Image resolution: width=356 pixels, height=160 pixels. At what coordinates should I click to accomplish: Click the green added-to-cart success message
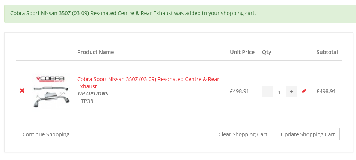click(x=133, y=13)
